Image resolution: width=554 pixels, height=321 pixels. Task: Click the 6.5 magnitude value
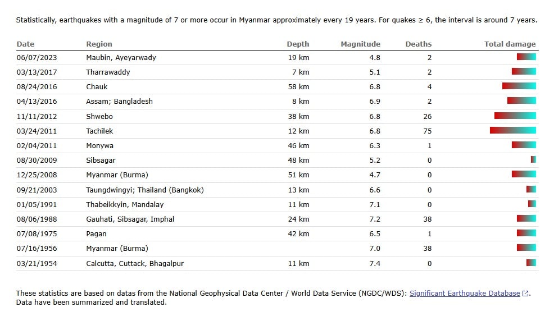click(375, 233)
